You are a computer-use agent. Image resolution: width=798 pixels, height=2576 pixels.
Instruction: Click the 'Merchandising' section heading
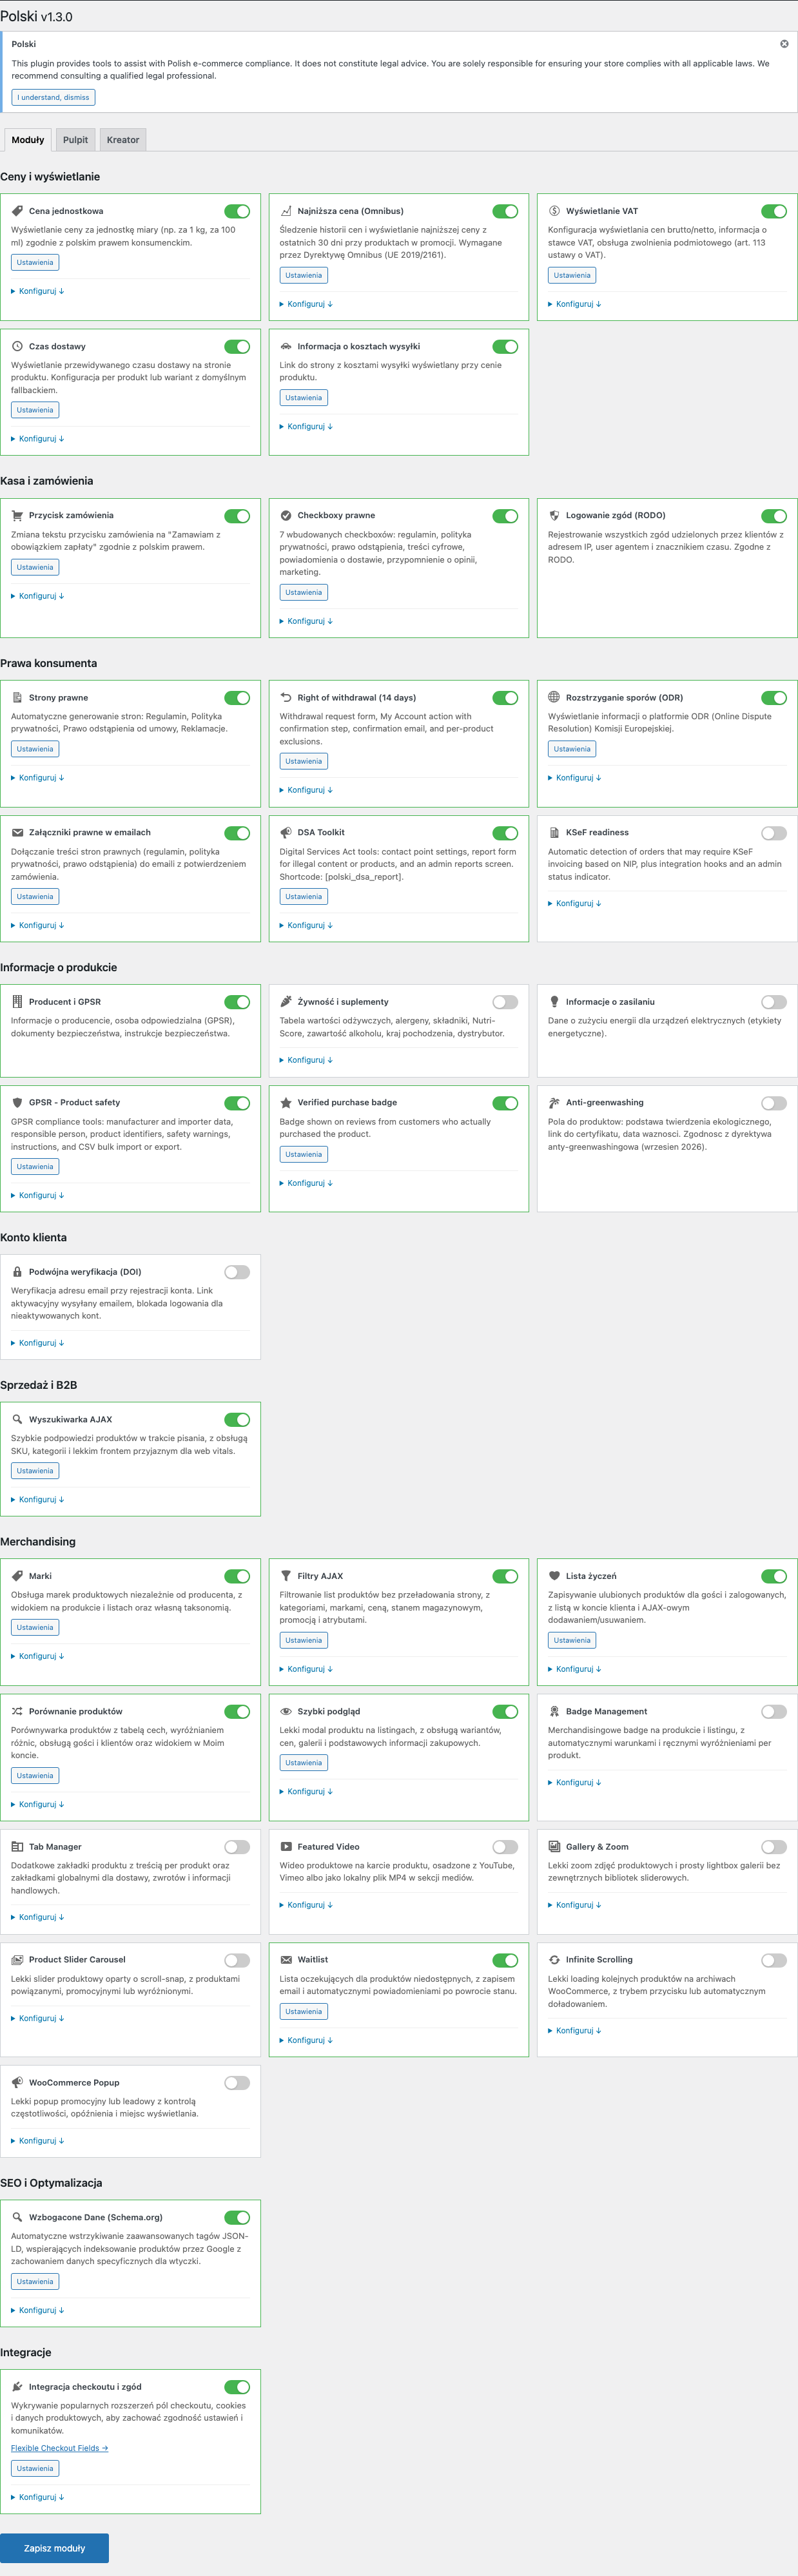tap(38, 1541)
